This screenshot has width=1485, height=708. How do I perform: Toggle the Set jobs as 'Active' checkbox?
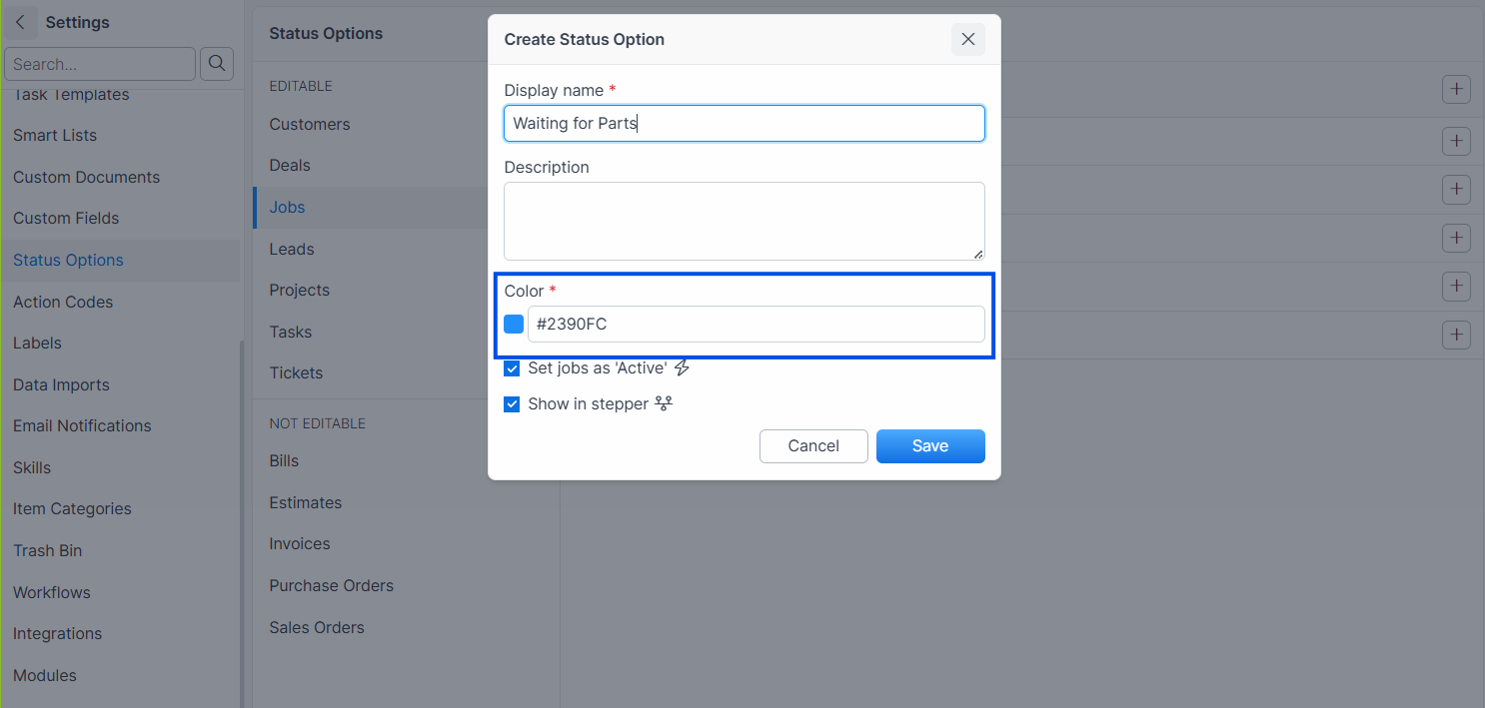(x=512, y=368)
